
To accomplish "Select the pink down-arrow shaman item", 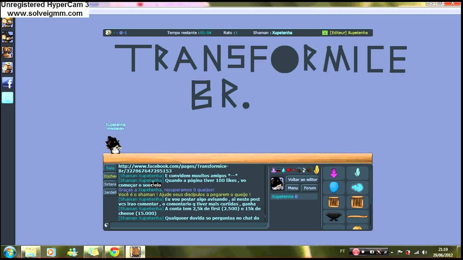I will [x=334, y=173].
